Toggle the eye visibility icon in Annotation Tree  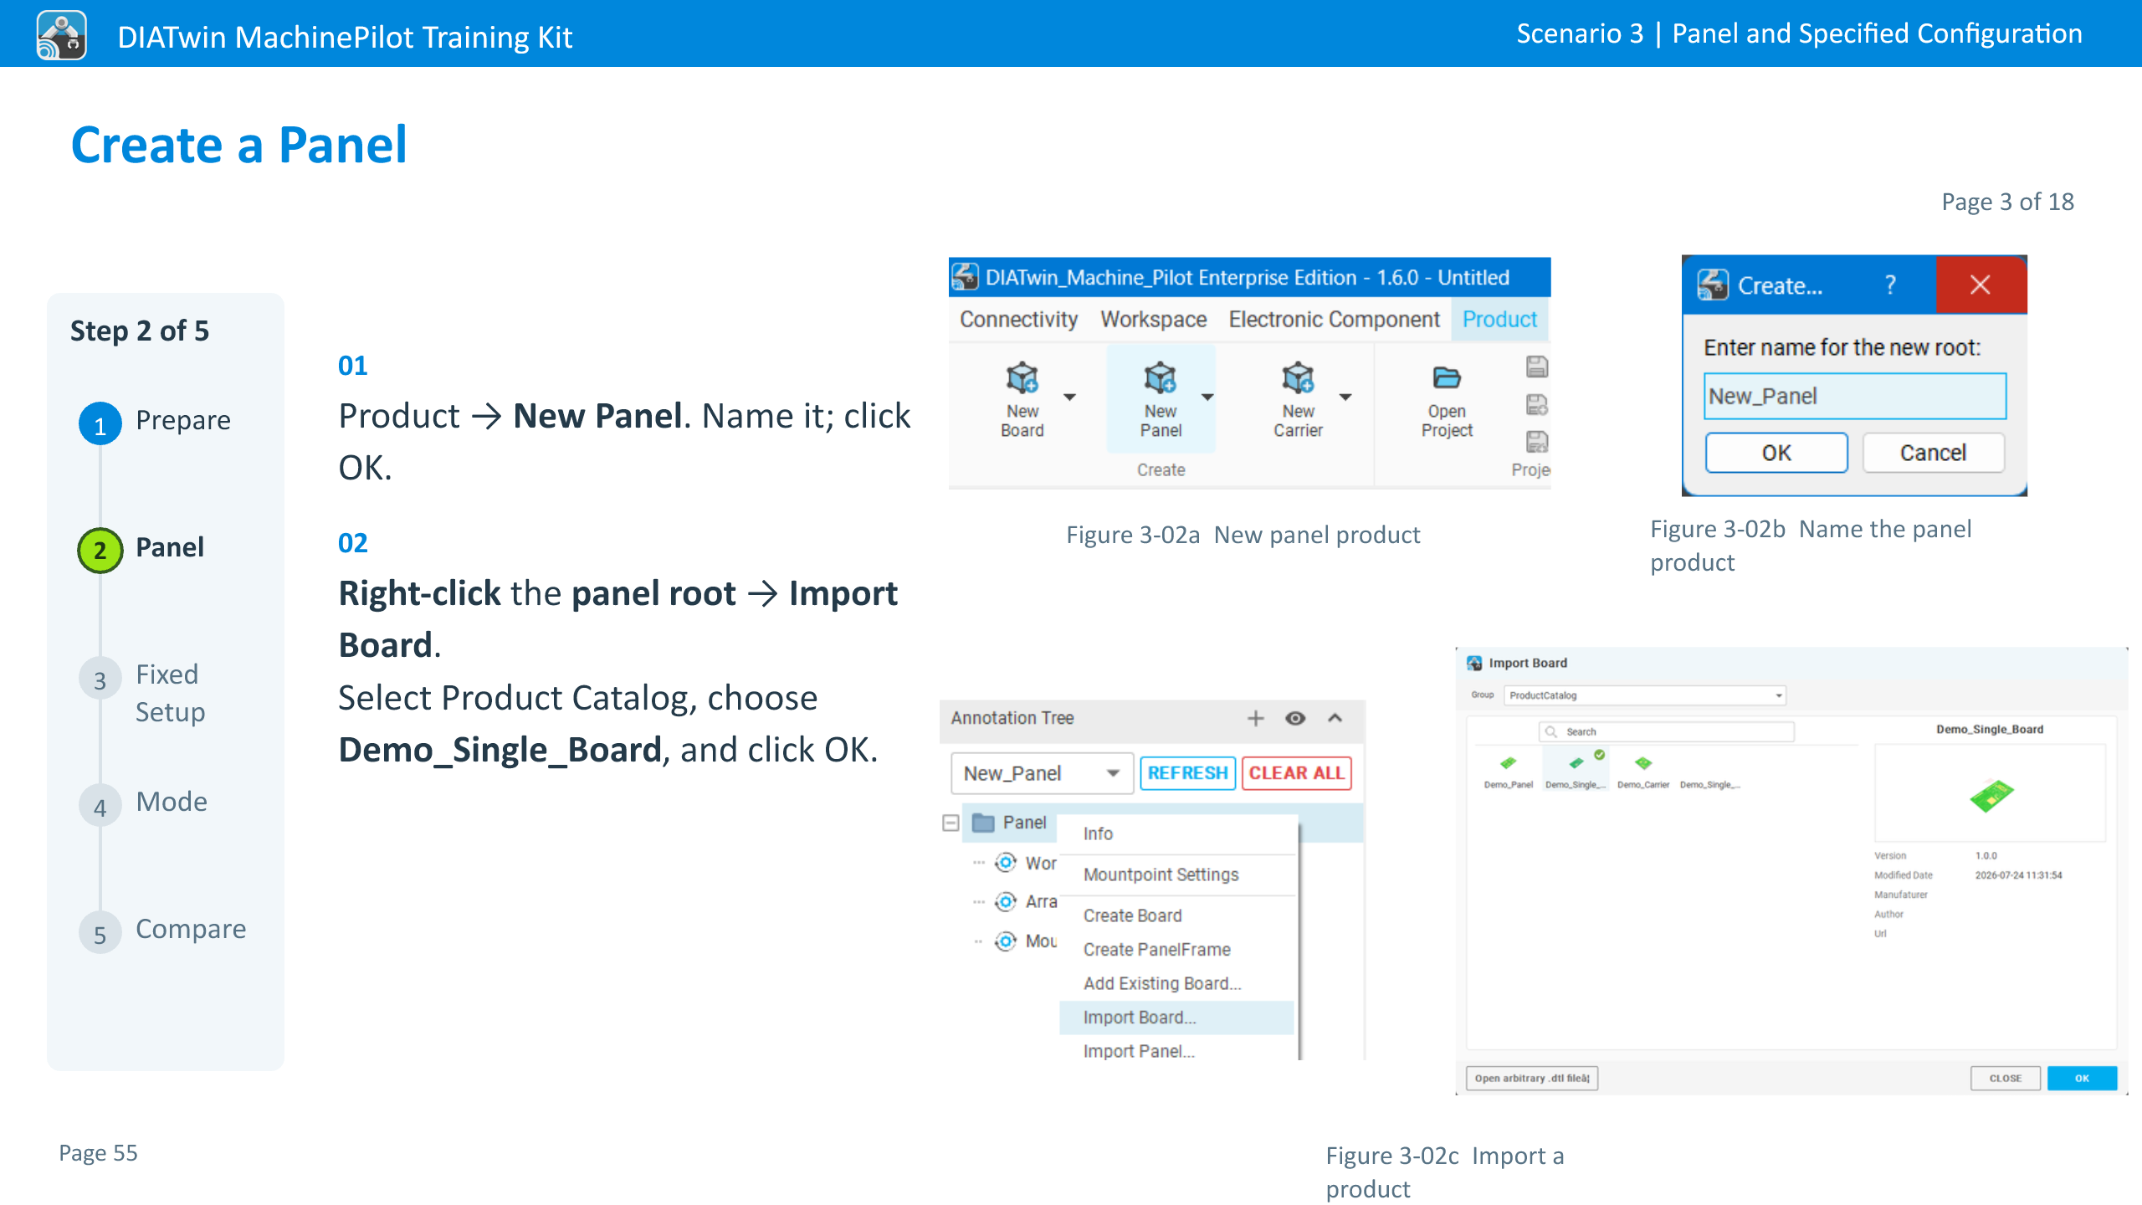tap(1295, 718)
